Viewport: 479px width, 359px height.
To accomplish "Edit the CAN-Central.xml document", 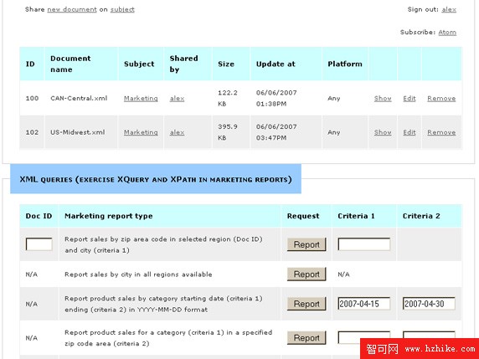I will 409,98.
